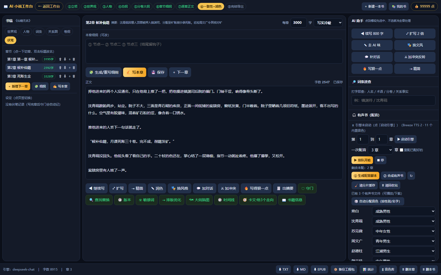Open the ⑨完结导出 step
The image size is (441, 275).
click(x=236, y=7)
